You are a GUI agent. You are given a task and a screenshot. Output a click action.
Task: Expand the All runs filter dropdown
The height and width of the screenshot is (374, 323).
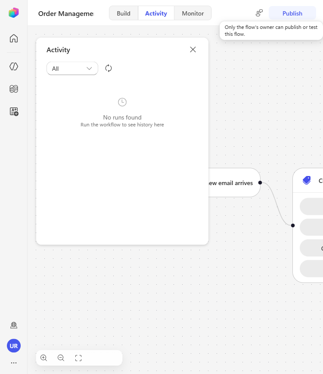pyautogui.click(x=72, y=69)
